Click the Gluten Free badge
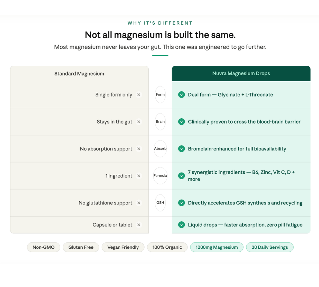This screenshot has width=319, height=287. pyautogui.click(x=81, y=247)
